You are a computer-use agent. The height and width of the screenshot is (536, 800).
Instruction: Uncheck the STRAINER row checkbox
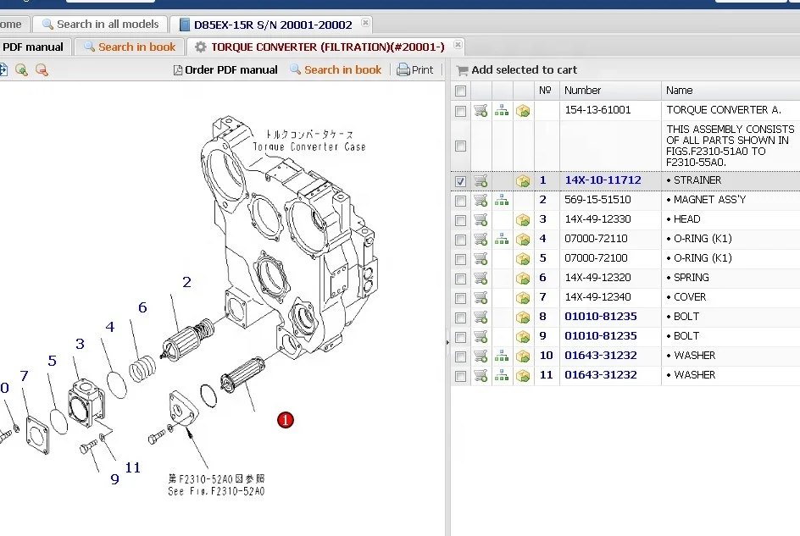[460, 181]
